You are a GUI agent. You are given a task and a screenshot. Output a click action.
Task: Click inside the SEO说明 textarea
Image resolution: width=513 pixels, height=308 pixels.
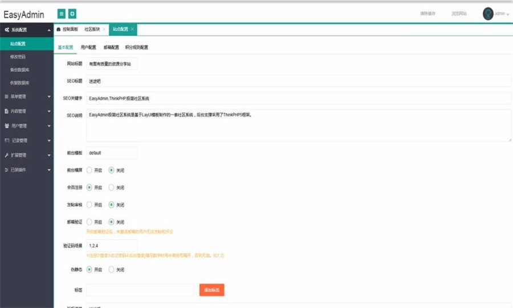[299, 125]
